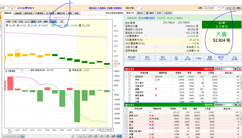This screenshot has height=138, width=242.
Task: Click help icon beside 佔股本比重
Action: tap(155, 47)
